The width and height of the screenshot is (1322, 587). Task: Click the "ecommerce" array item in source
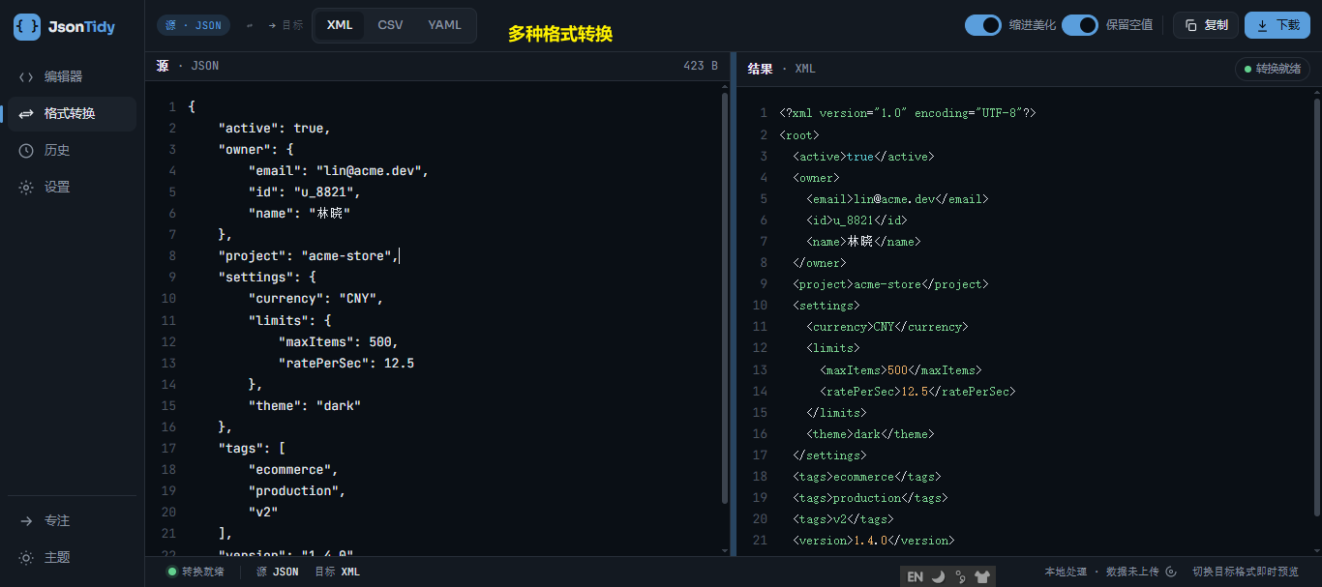point(293,470)
